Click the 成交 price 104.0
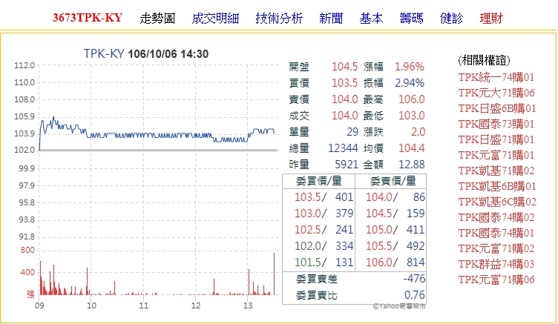The width and height of the screenshot is (558, 324). pyautogui.click(x=344, y=116)
